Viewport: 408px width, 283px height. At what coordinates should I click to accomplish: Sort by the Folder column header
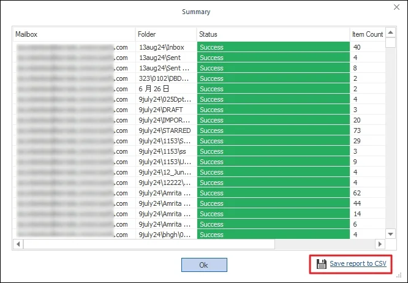tap(166, 34)
